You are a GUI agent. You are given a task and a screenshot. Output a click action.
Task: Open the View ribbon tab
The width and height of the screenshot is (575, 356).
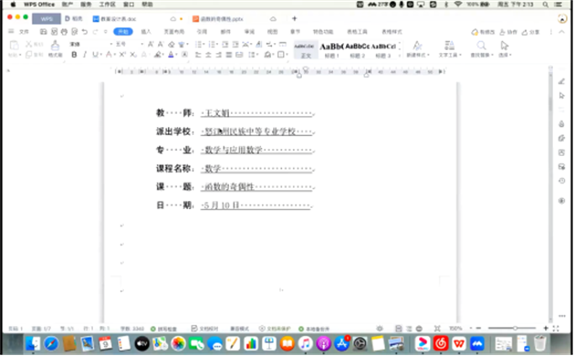[x=272, y=32]
